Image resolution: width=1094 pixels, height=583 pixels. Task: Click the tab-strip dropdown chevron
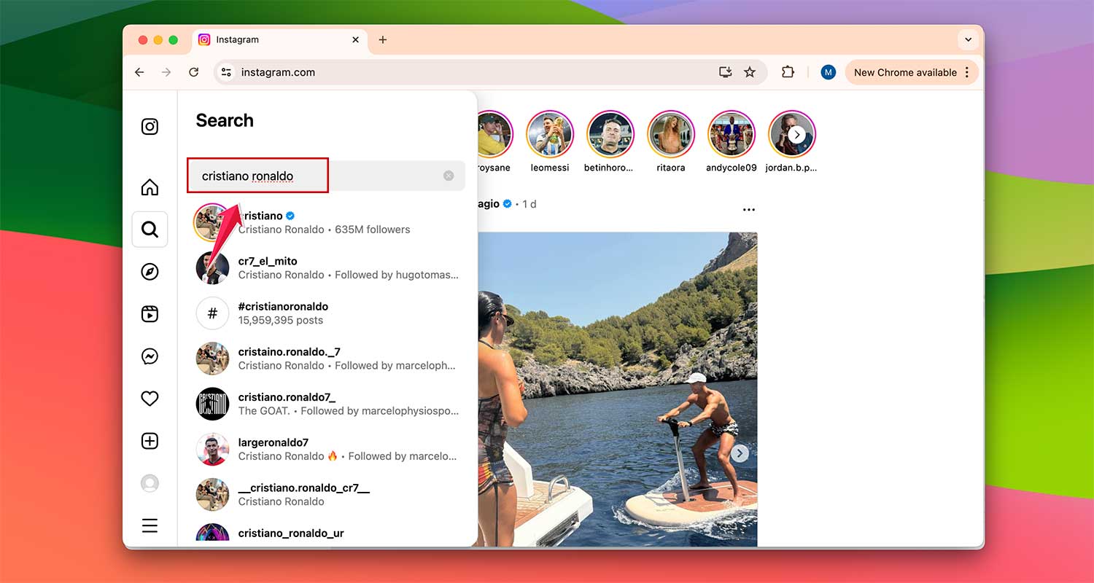pos(968,39)
